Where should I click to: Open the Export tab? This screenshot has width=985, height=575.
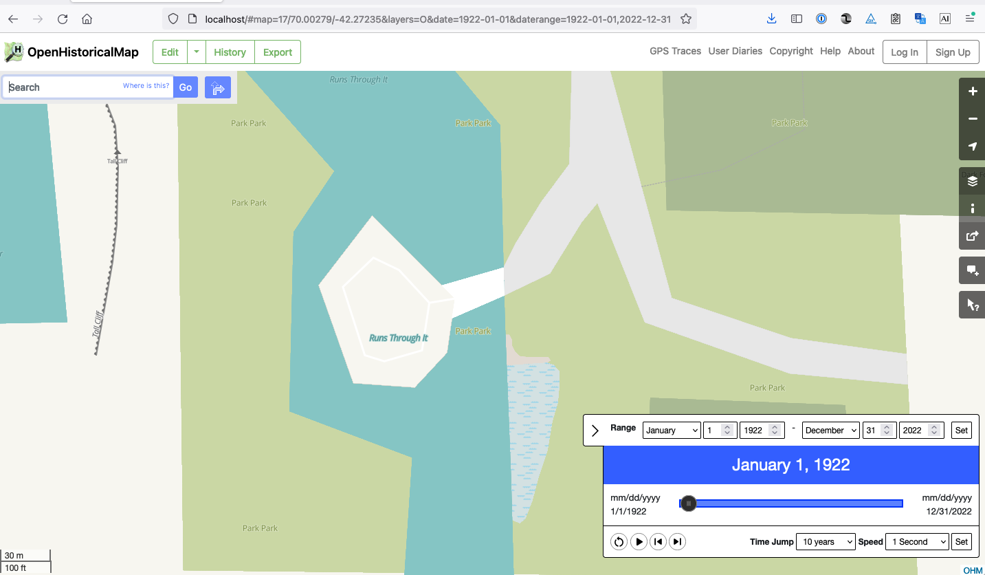click(x=277, y=52)
